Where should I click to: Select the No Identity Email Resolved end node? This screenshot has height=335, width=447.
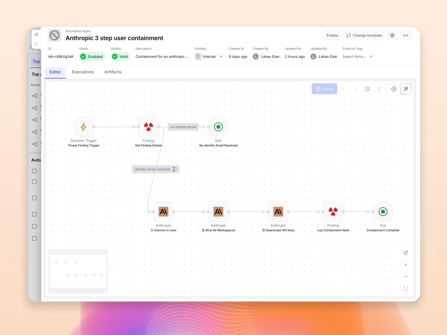pyautogui.click(x=218, y=127)
